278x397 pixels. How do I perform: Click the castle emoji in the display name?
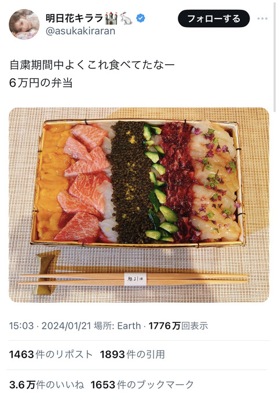click(111, 19)
